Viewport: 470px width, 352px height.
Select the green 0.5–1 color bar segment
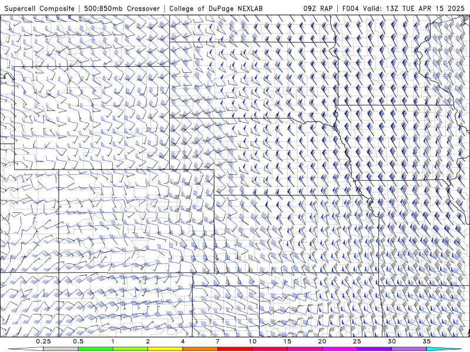[x=95, y=349]
